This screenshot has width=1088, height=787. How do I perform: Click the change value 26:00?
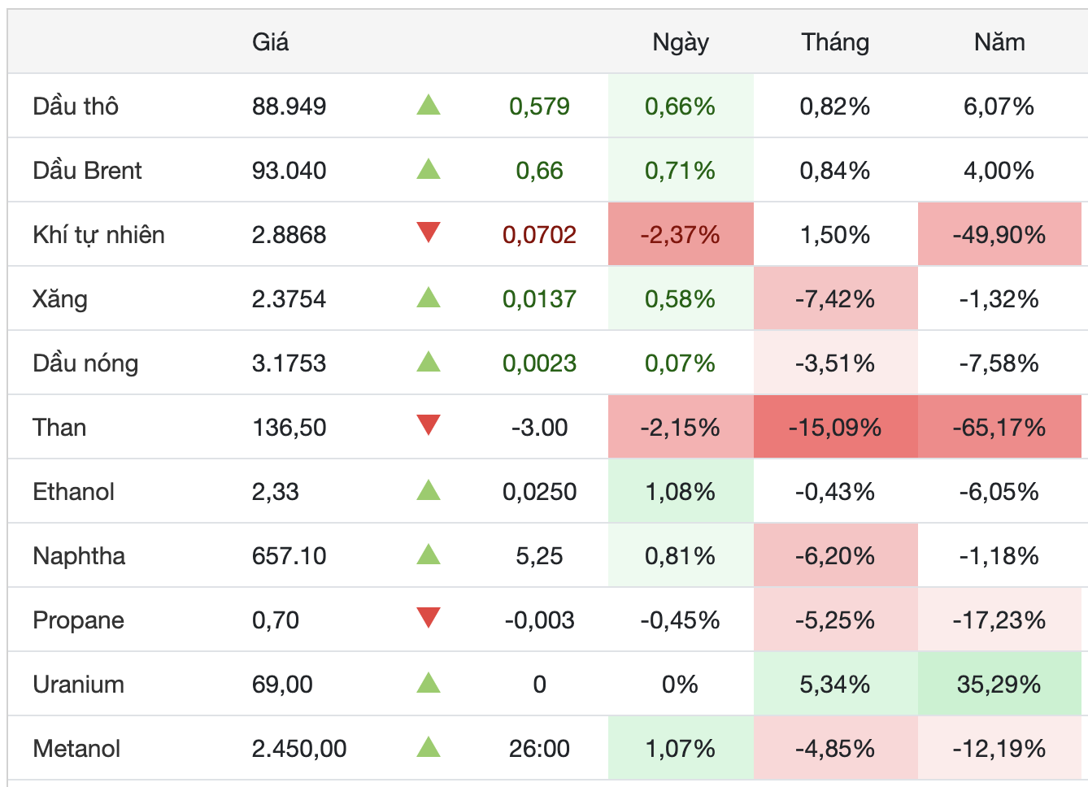pyautogui.click(x=539, y=749)
